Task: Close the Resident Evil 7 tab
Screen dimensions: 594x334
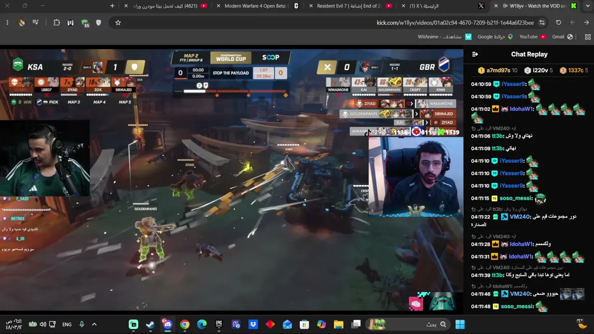Action: [311, 6]
